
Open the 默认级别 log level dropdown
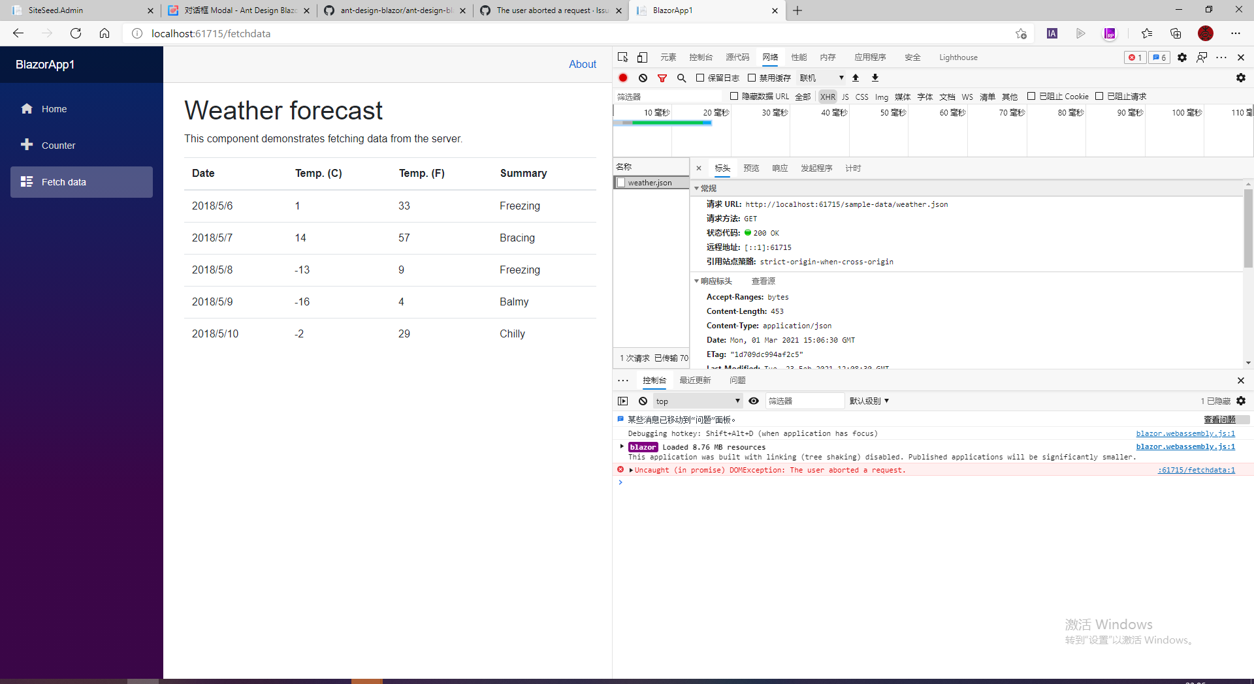(x=869, y=401)
